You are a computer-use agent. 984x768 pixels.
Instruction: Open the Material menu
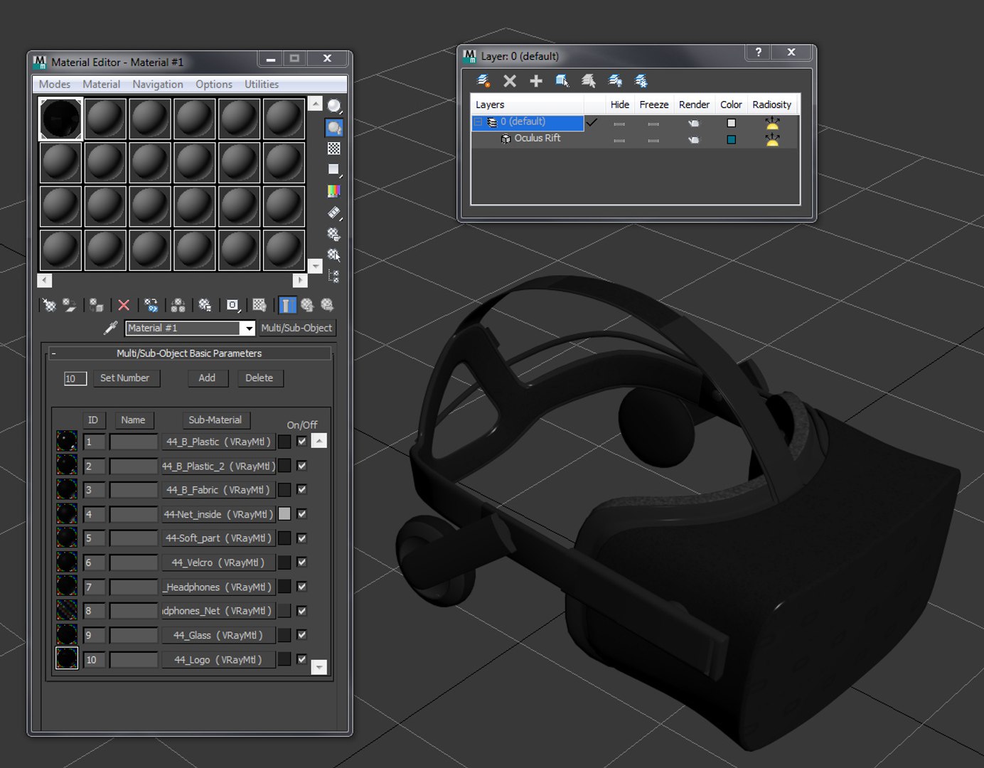(x=102, y=84)
